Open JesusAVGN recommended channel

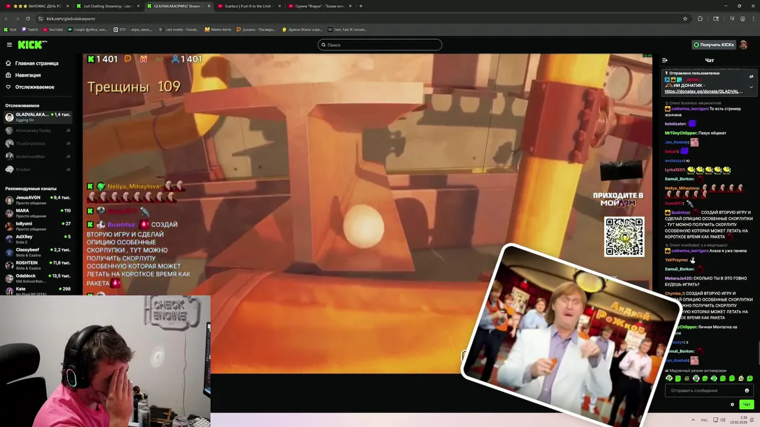pos(37,200)
